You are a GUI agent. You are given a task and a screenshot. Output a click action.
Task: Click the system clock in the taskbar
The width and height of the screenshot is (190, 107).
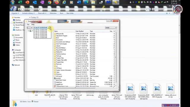174,2
